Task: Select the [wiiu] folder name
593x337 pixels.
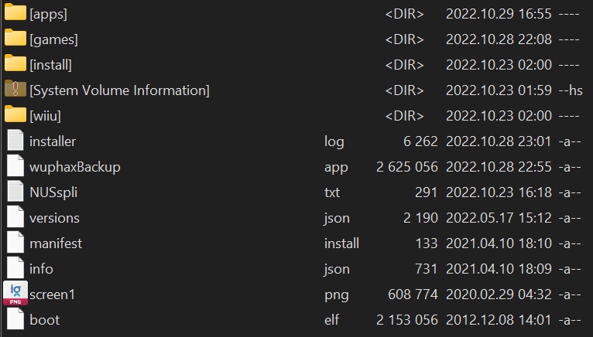Action: [45, 116]
